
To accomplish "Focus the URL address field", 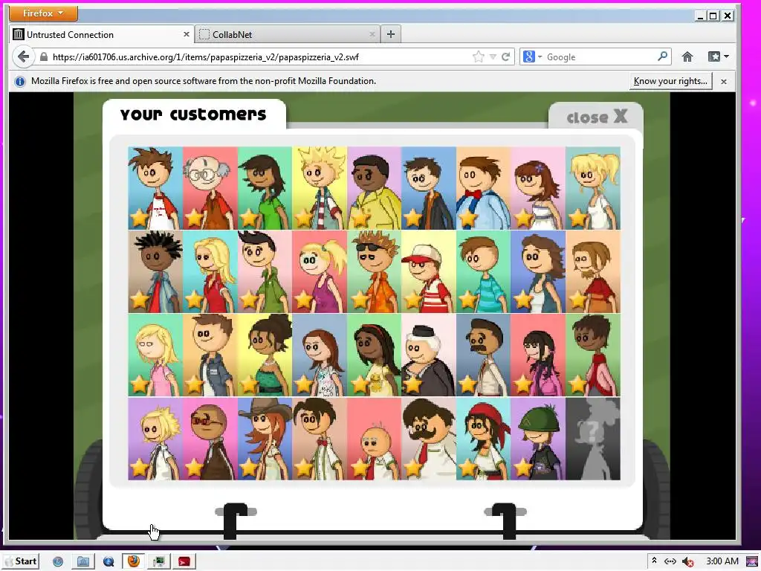I will click(x=261, y=57).
